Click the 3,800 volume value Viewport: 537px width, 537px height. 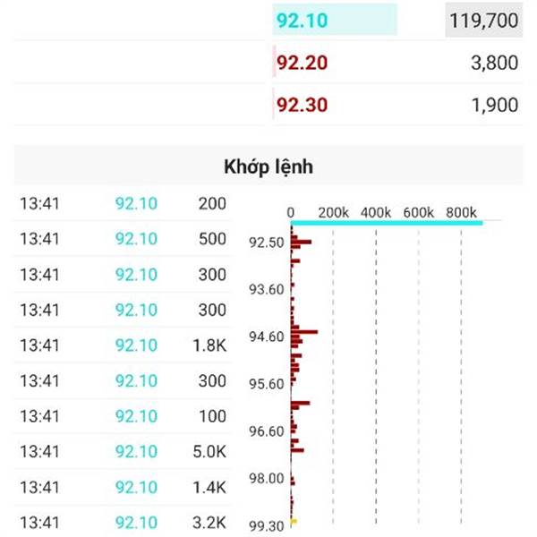tap(494, 63)
